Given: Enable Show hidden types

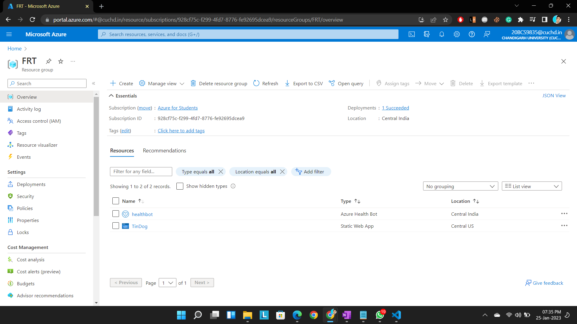Looking at the screenshot, I should (180, 186).
